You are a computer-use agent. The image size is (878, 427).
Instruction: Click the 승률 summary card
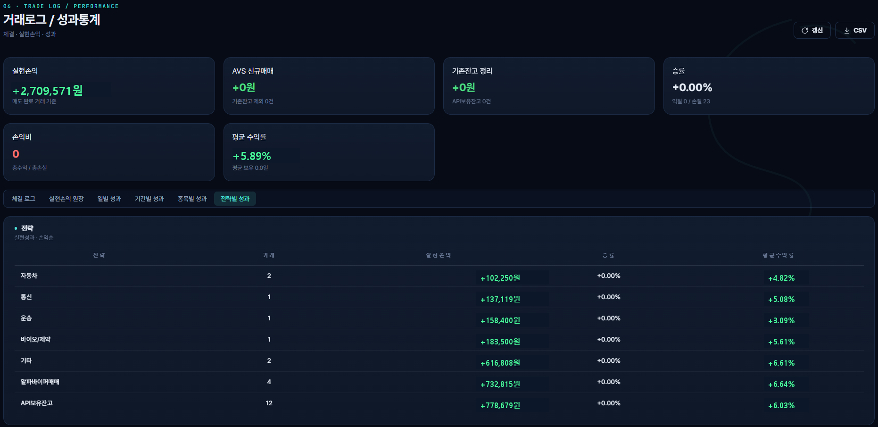769,86
